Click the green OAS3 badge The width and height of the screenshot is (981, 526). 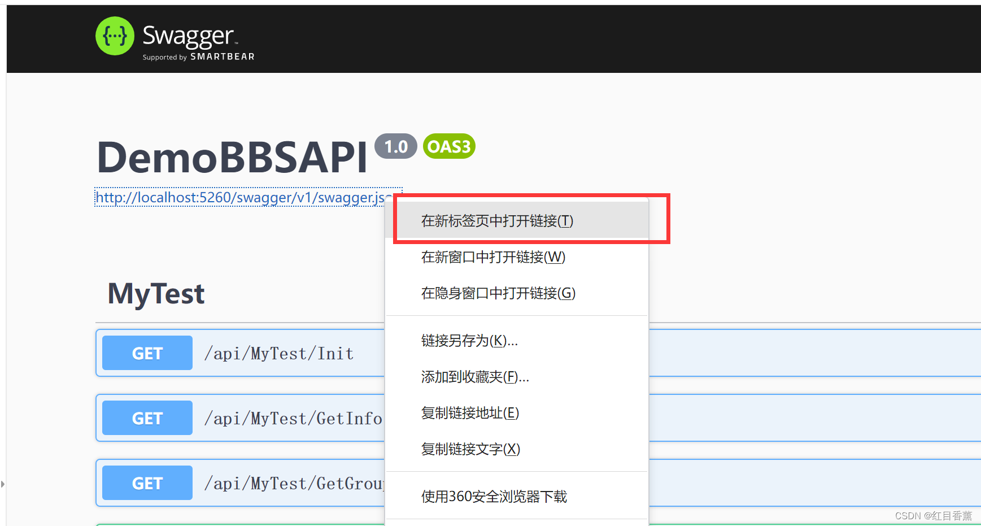click(x=448, y=146)
